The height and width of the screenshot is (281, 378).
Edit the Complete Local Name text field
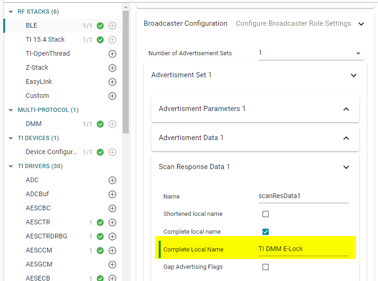303,249
